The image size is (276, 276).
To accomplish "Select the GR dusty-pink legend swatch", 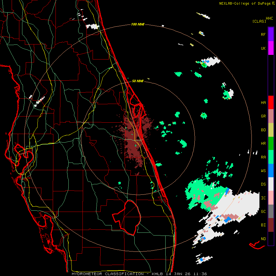I will tap(271, 116).
